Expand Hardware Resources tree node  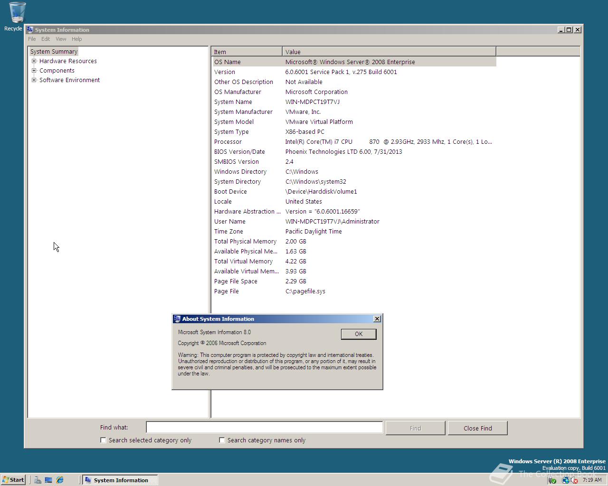[x=34, y=61]
